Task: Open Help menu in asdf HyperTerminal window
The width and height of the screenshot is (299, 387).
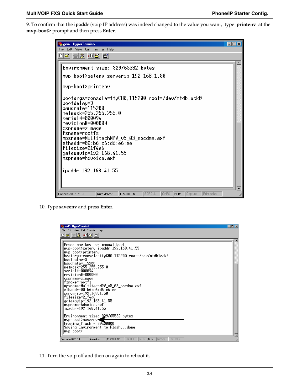Action: (x=100, y=230)
